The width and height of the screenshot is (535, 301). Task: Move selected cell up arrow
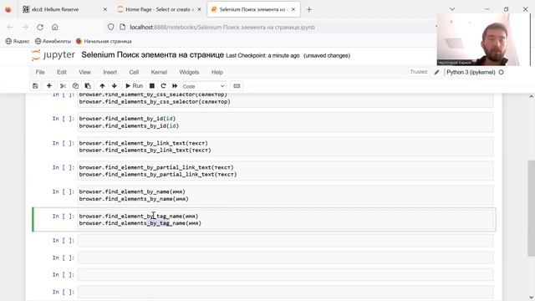(102, 86)
